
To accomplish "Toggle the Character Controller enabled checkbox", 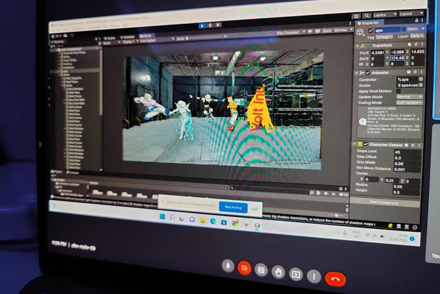I will (366, 144).
